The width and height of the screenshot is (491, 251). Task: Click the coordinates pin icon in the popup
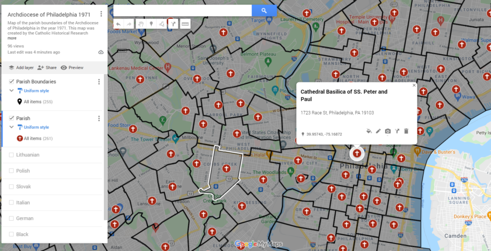[303, 134]
